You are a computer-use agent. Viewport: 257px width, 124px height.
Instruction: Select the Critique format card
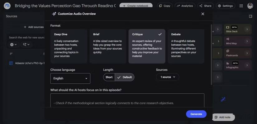pyautogui.click(x=147, y=46)
